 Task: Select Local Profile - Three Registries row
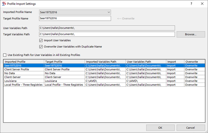tap(24, 85)
